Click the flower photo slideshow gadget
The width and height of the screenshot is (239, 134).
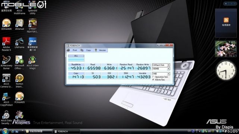(x=226, y=49)
